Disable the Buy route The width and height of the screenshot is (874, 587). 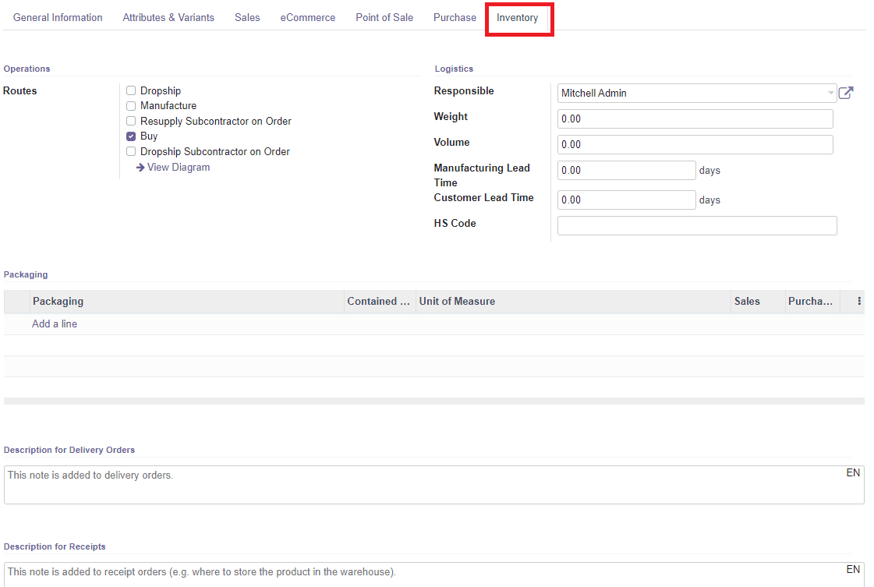(x=130, y=136)
